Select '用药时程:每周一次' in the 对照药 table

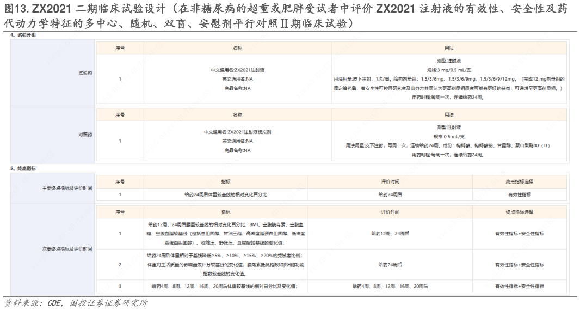tap(448, 155)
